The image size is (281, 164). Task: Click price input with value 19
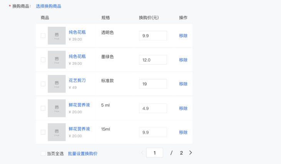pyautogui.click(x=153, y=84)
